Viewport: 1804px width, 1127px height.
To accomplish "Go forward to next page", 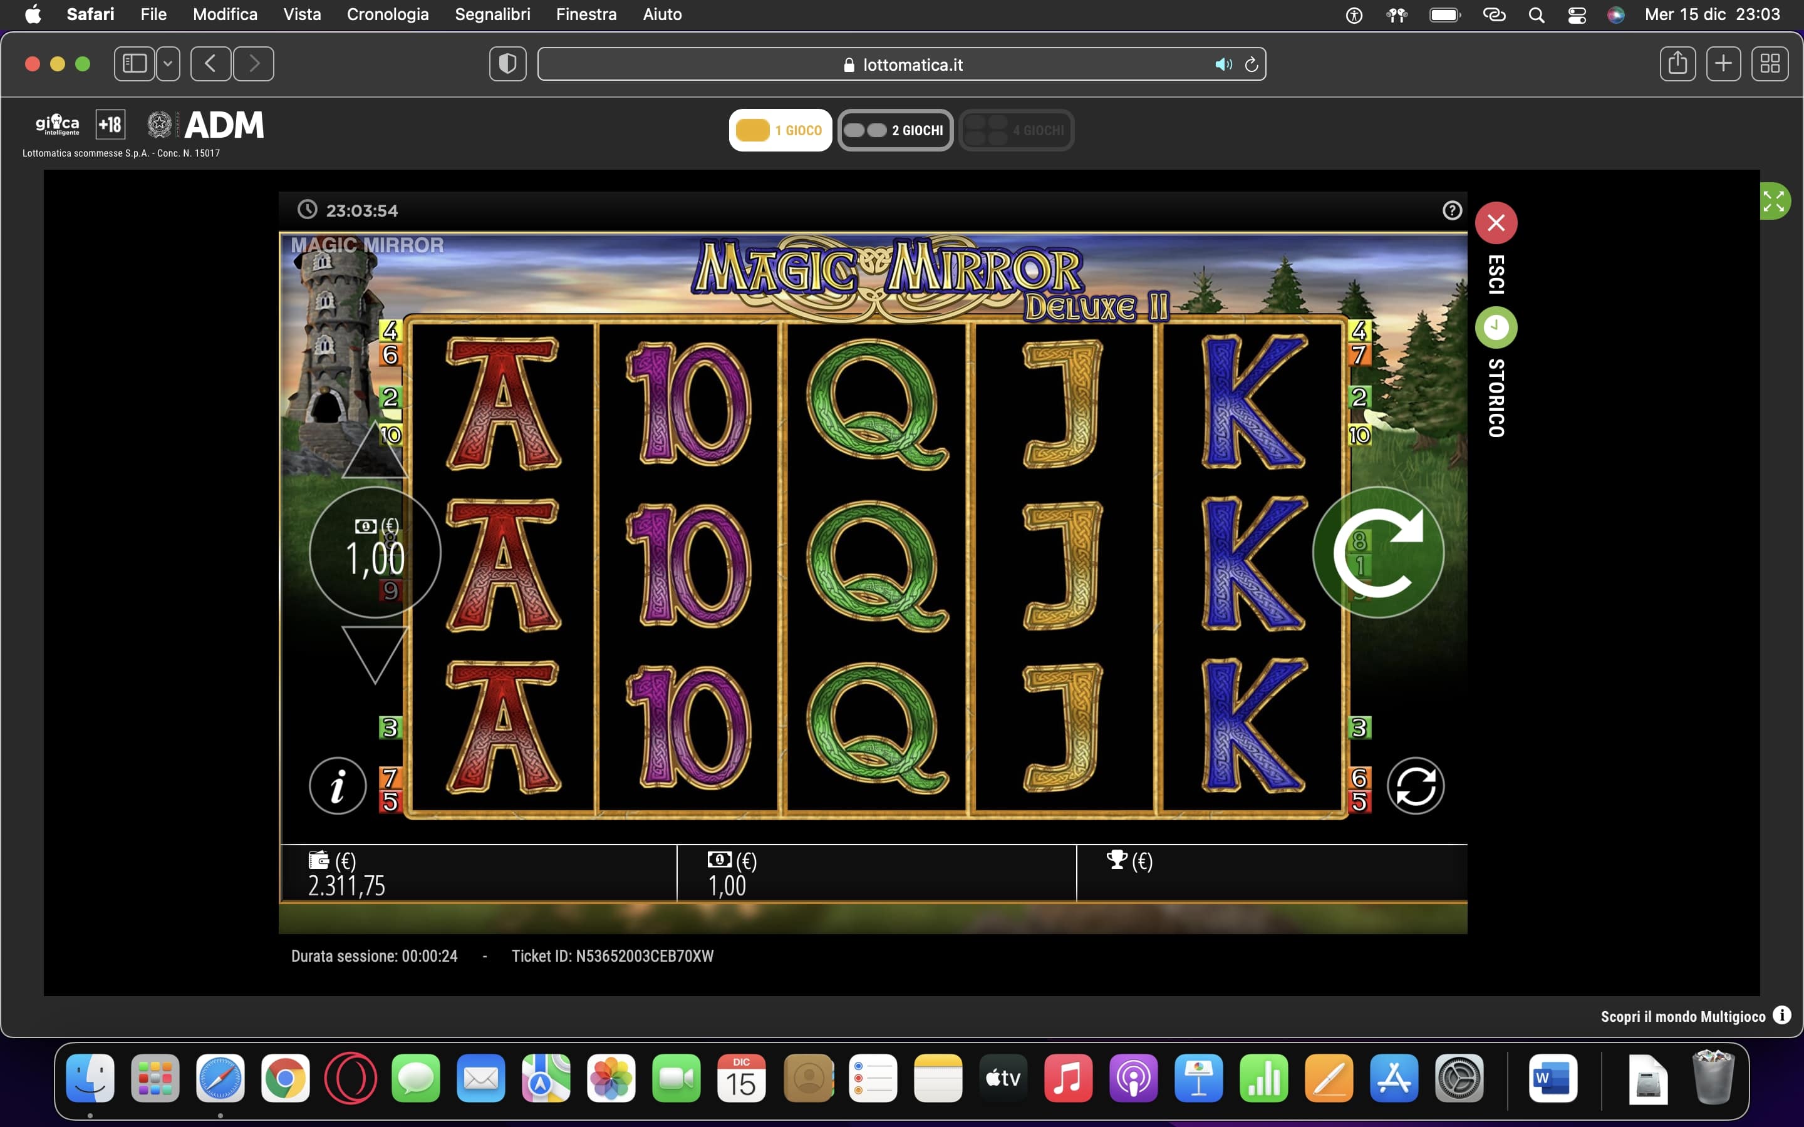I will (x=254, y=64).
